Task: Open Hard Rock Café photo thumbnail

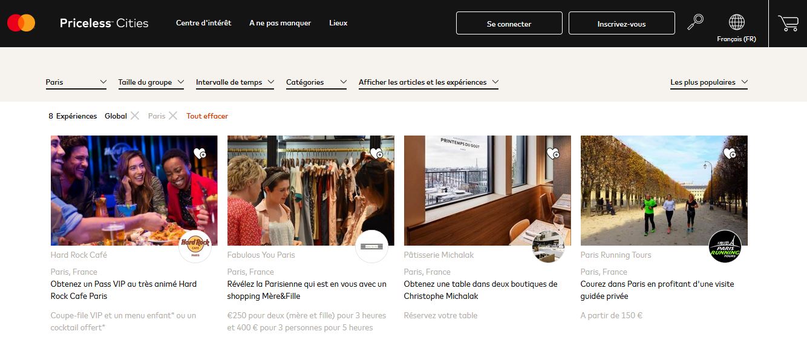Action: click(134, 190)
